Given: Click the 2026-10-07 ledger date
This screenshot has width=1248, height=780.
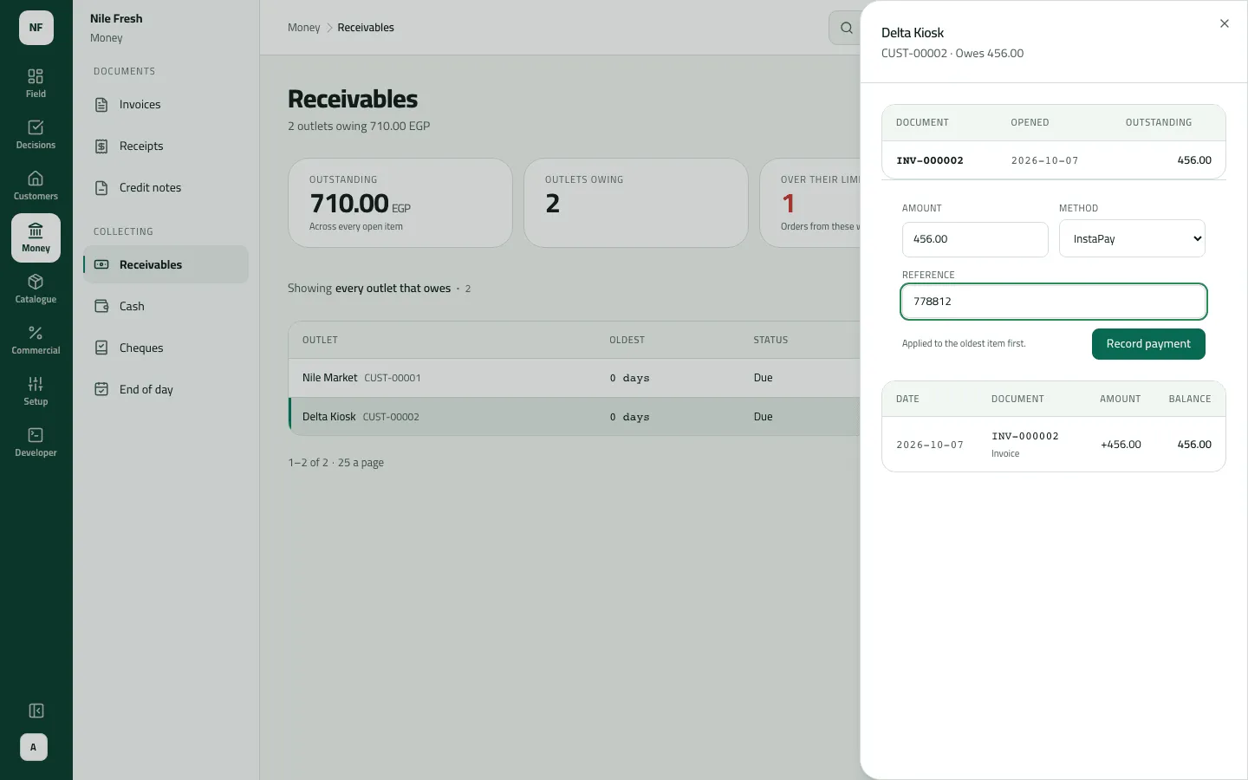Looking at the screenshot, I should (929, 445).
